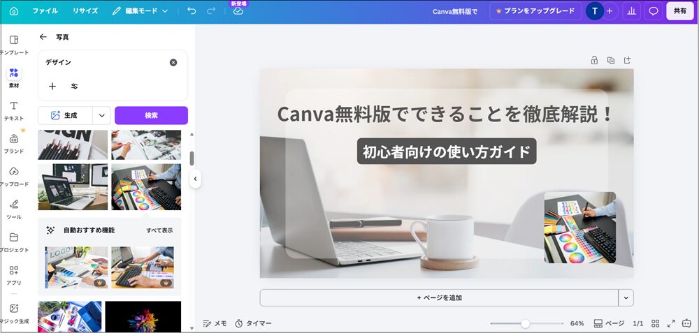Open the ブランド sidebar tab

(14, 144)
